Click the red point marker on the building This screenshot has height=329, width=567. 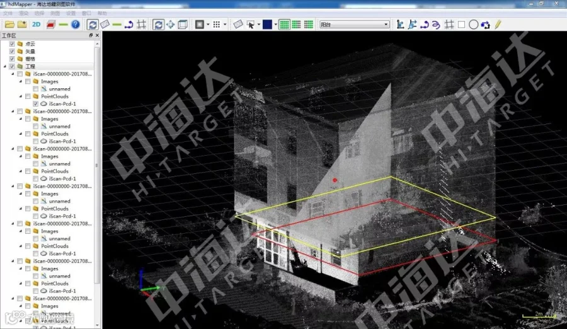335,180
